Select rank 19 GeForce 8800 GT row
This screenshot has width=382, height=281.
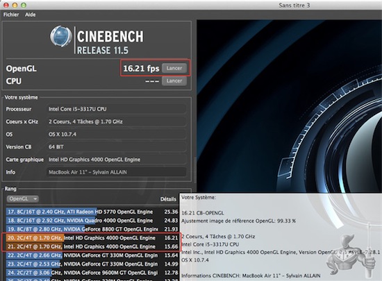pyautogui.click(x=92, y=229)
